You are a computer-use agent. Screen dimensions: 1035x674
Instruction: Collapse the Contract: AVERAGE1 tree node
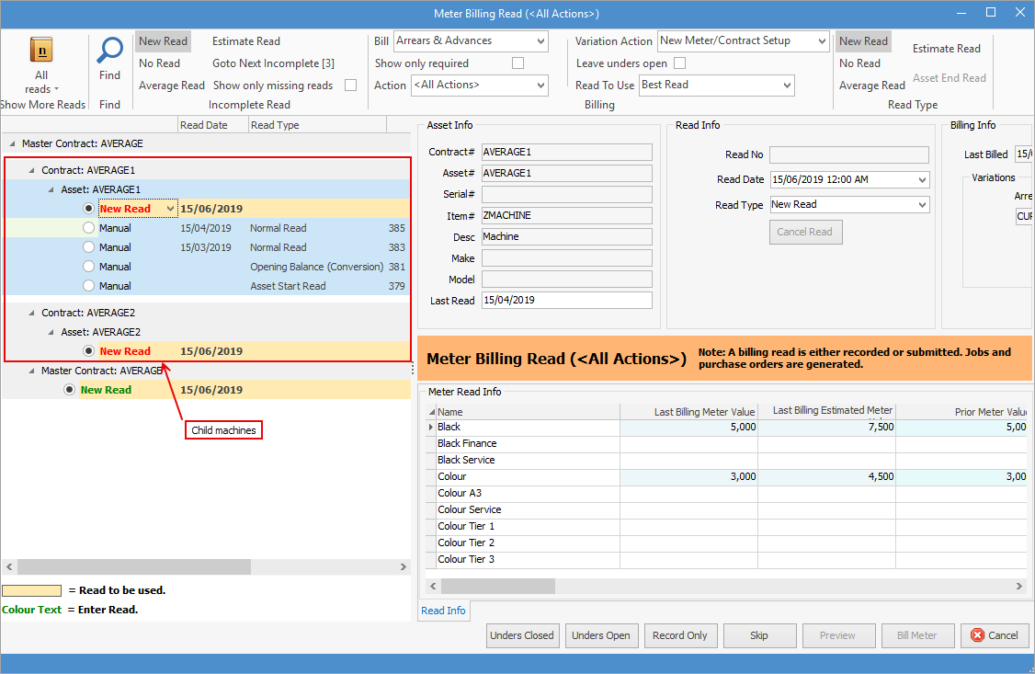pos(31,170)
